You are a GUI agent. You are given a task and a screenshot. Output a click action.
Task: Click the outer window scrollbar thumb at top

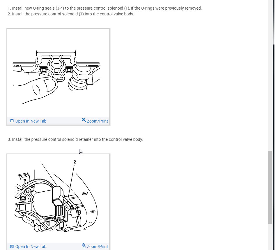274,22
